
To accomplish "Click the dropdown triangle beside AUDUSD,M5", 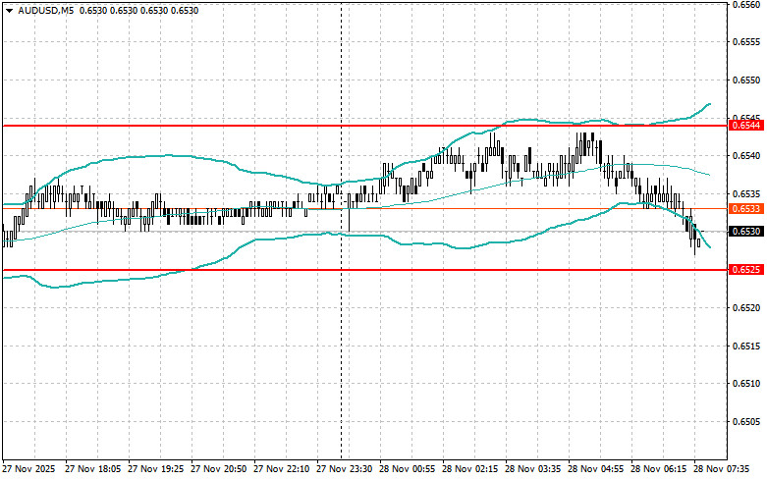I will coord(9,10).
